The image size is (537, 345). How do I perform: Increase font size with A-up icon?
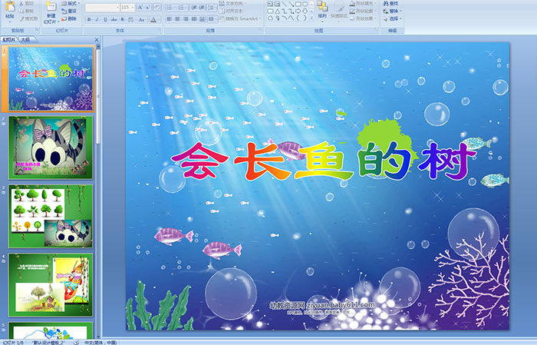tap(140, 7)
